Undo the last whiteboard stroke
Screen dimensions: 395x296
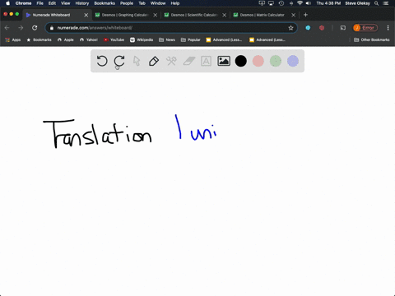point(102,61)
